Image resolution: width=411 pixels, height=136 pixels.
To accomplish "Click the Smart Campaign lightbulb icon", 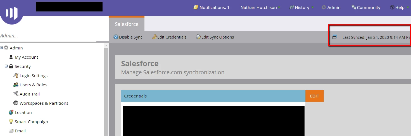I will (x=11, y=121).
